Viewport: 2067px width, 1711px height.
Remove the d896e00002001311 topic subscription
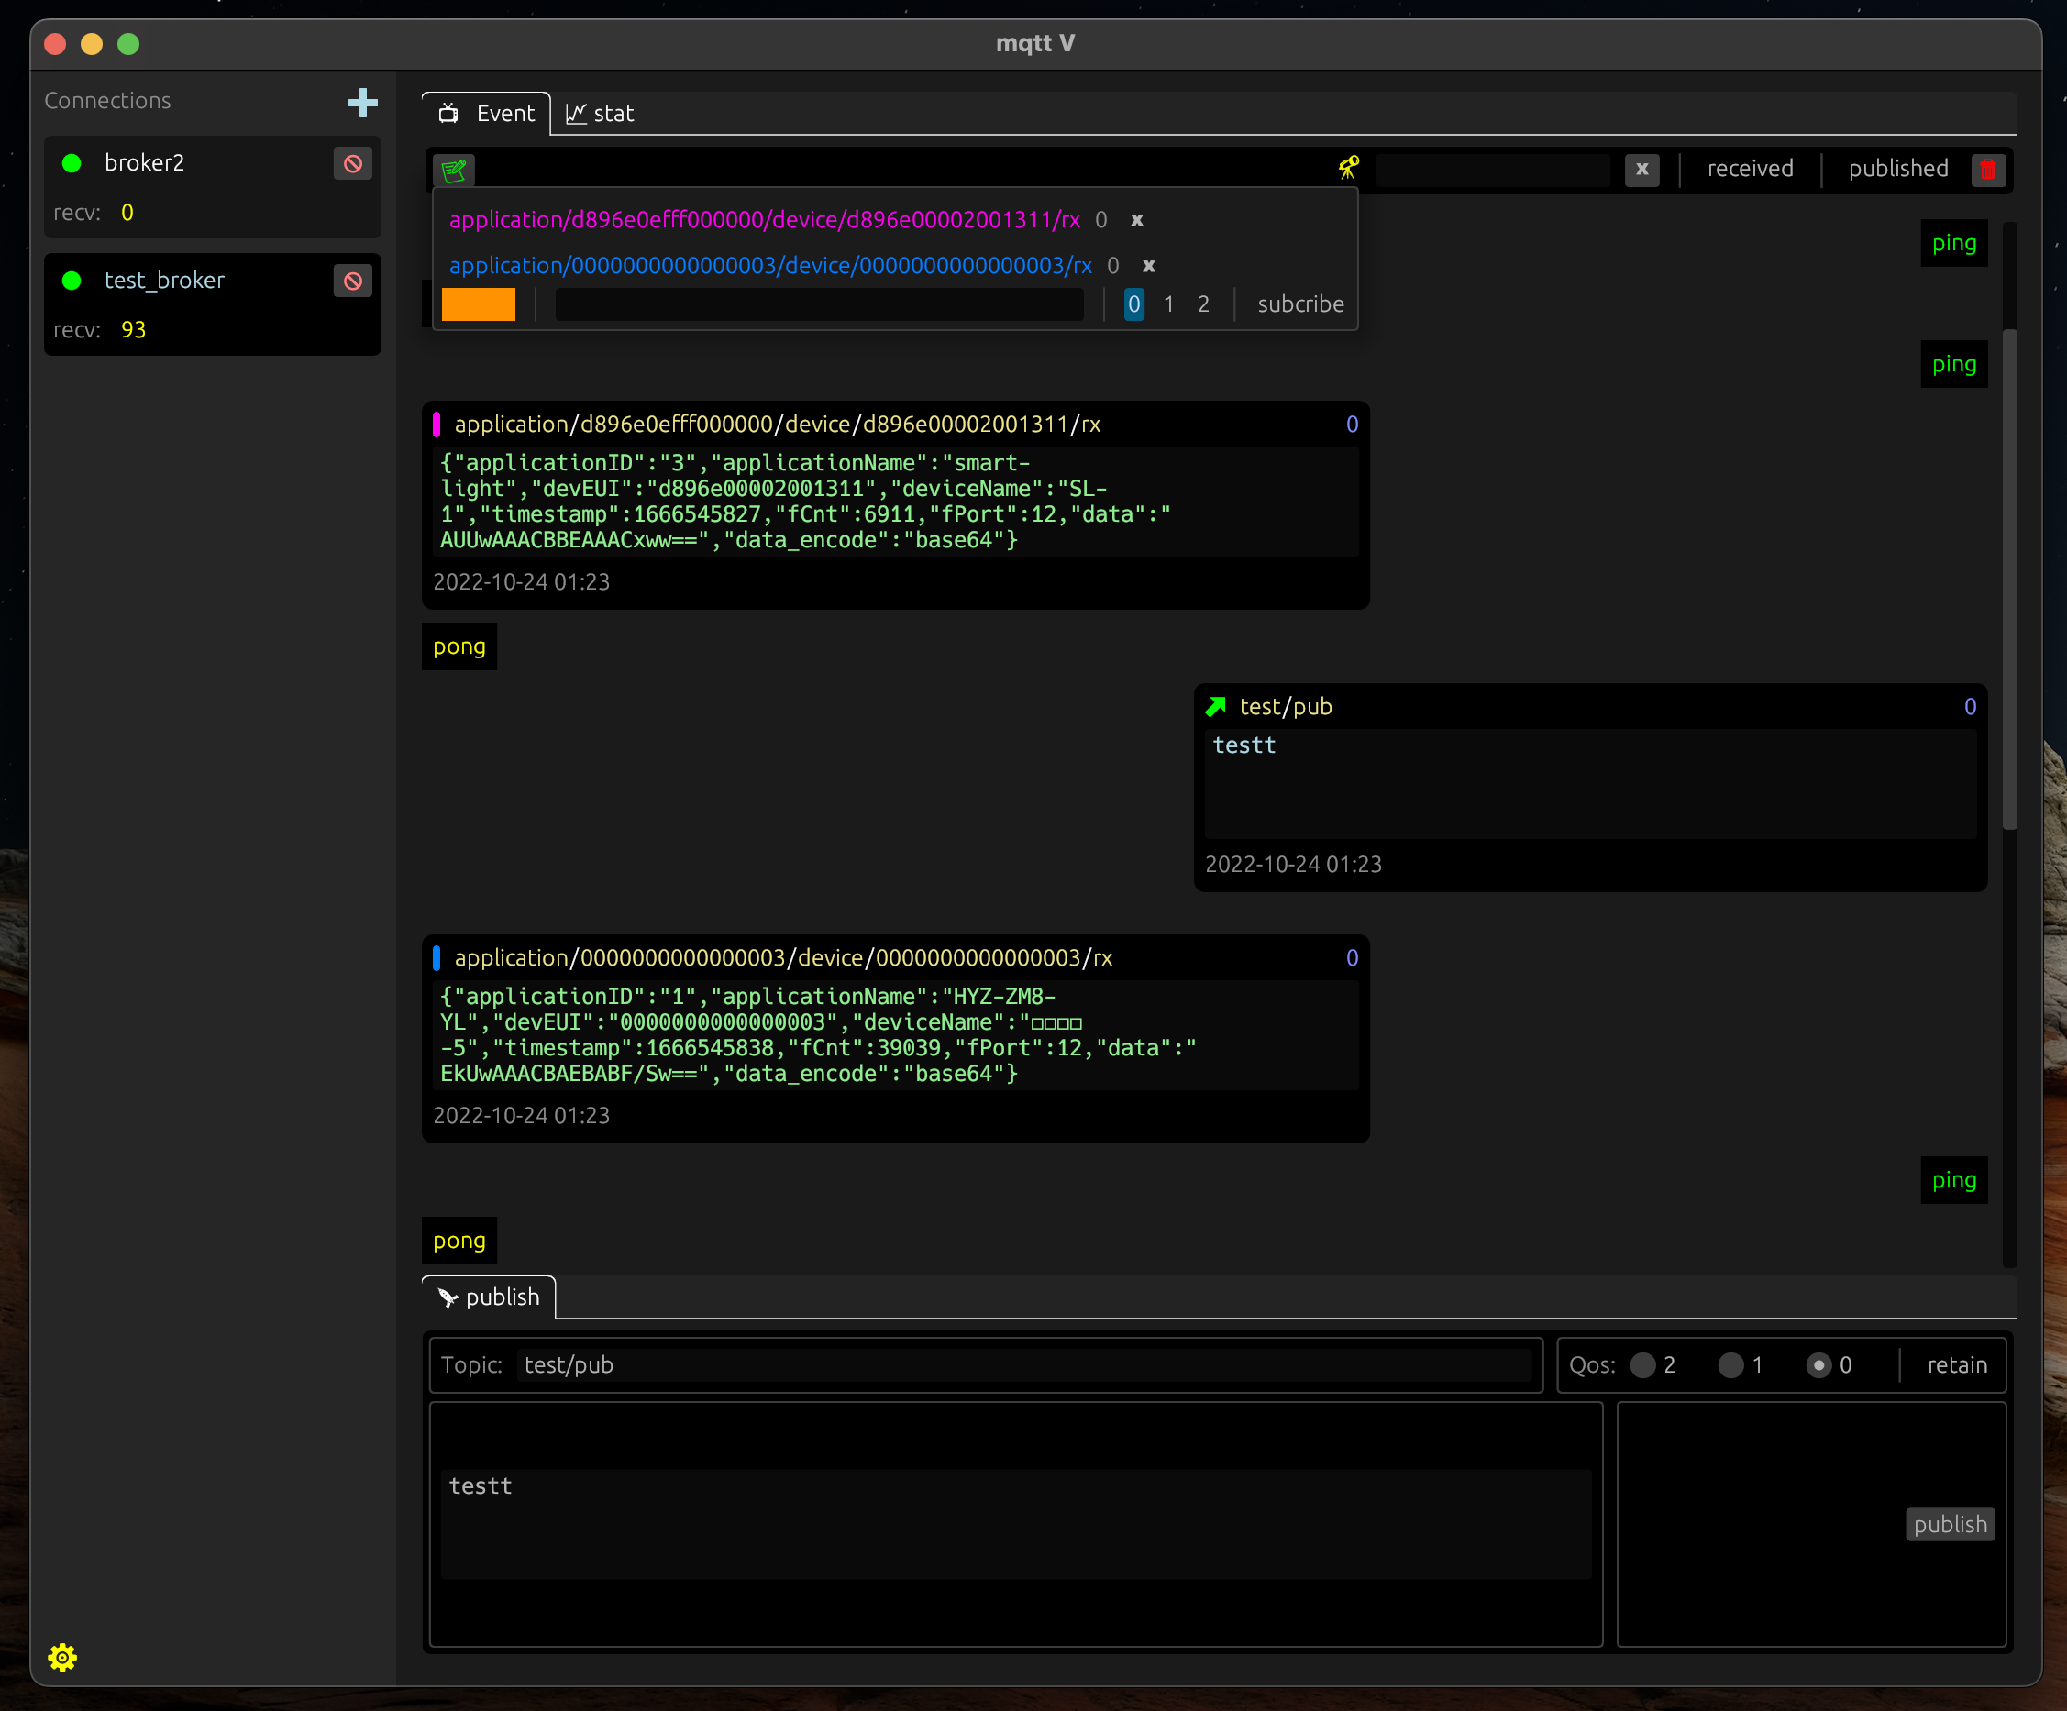point(1137,220)
